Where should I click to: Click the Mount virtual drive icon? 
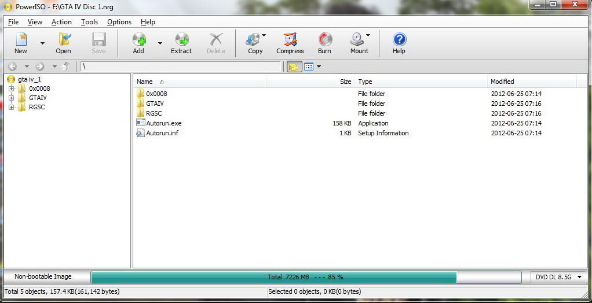357,39
